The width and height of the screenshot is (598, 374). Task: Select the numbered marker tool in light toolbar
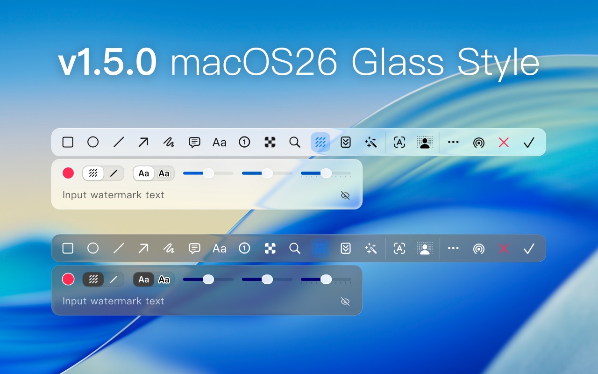(x=244, y=142)
